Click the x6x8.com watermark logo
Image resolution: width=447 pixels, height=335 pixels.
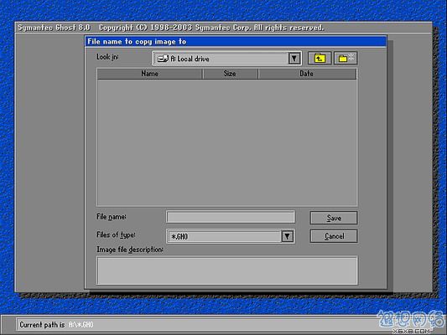pos(411,322)
